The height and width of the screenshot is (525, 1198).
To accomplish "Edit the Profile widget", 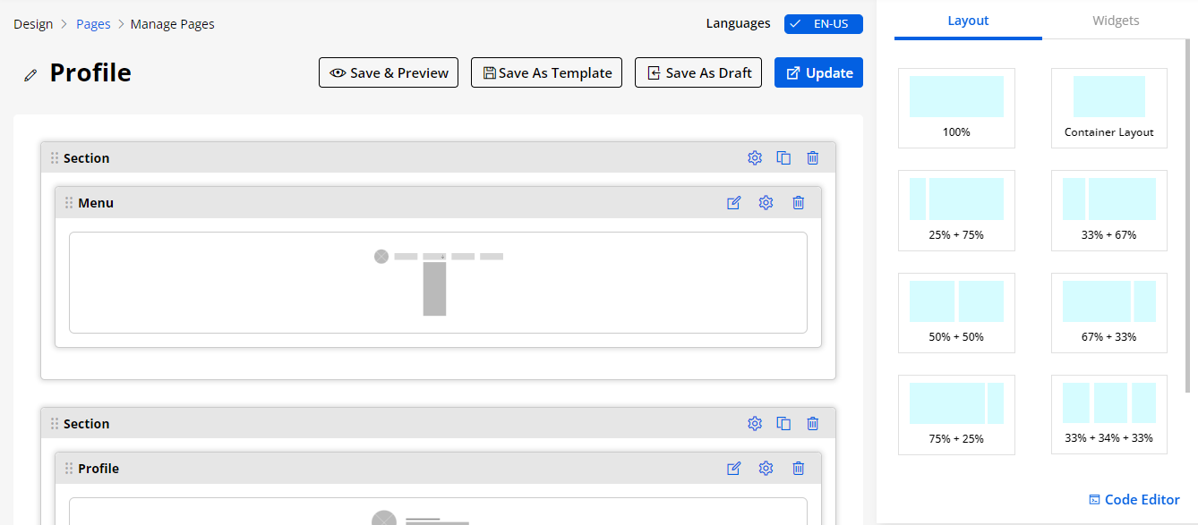I will click(x=733, y=469).
